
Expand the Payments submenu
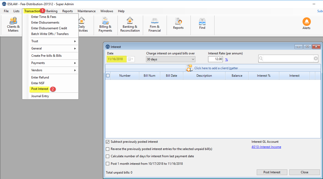coord(54,63)
